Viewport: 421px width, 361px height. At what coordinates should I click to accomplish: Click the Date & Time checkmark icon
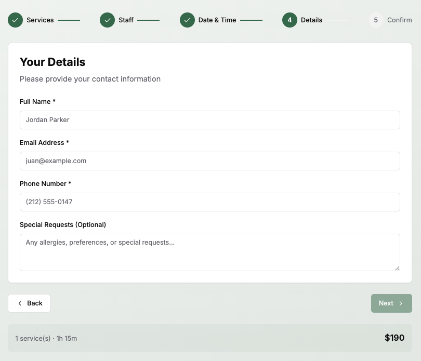(x=187, y=20)
